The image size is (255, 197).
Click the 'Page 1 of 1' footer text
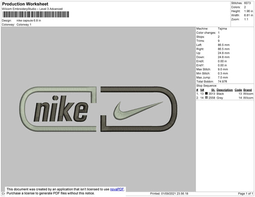click(246, 194)
